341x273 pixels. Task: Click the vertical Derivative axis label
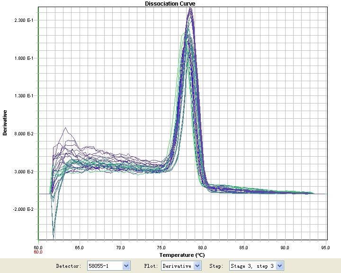coord(5,123)
